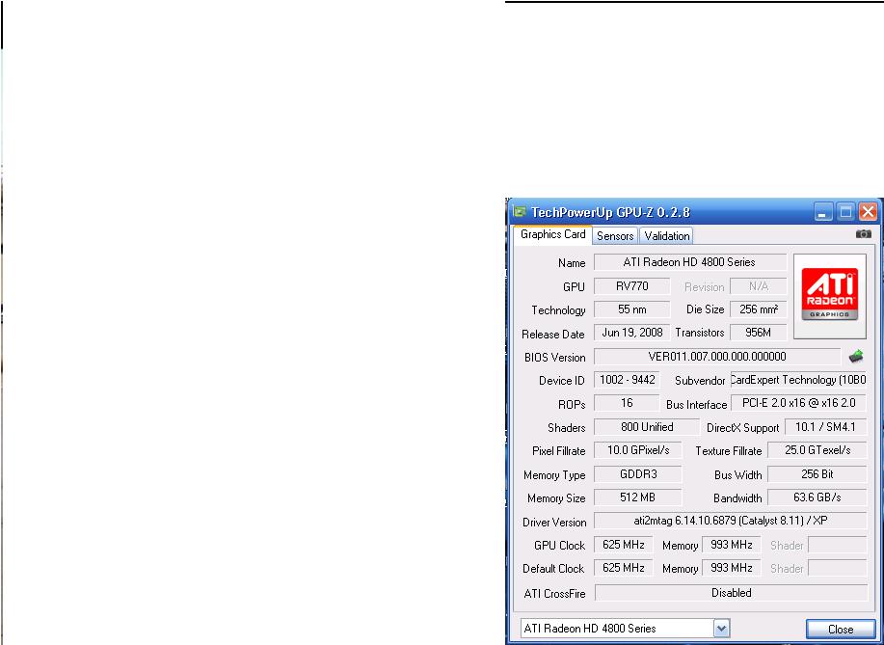Click the TechPowerUp GPU-Z 0.2.8 title text
The width and height of the screenshot is (884, 645).
click(610, 212)
